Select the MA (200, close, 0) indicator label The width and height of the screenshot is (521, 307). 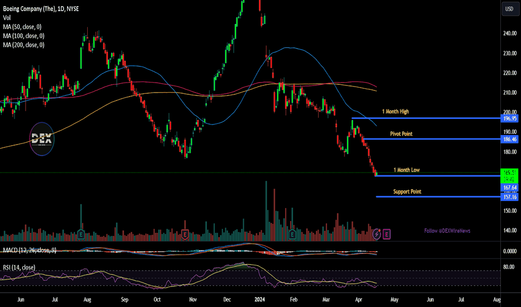[x=23, y=45]
